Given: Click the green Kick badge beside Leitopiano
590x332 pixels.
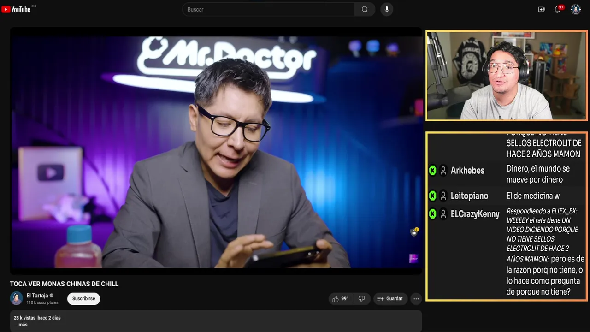Looking at the screenshot, I should [x=432, y=196].
